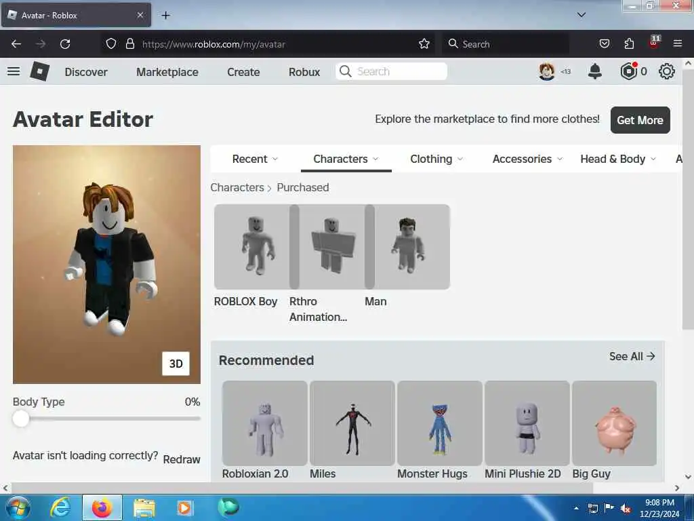Reload the page with refresh icon
The width and height of the screenshot is (694, 521).
click(65, 44)
